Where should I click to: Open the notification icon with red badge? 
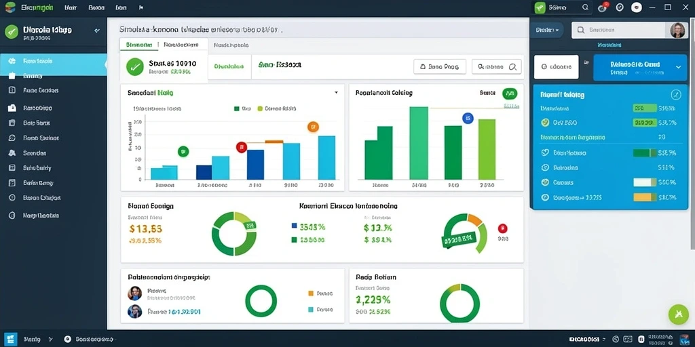pyautogui.click(x=603, y=7)
